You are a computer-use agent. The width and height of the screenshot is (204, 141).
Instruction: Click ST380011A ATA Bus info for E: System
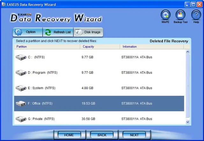pyautogui.click(x=137, y=88)
